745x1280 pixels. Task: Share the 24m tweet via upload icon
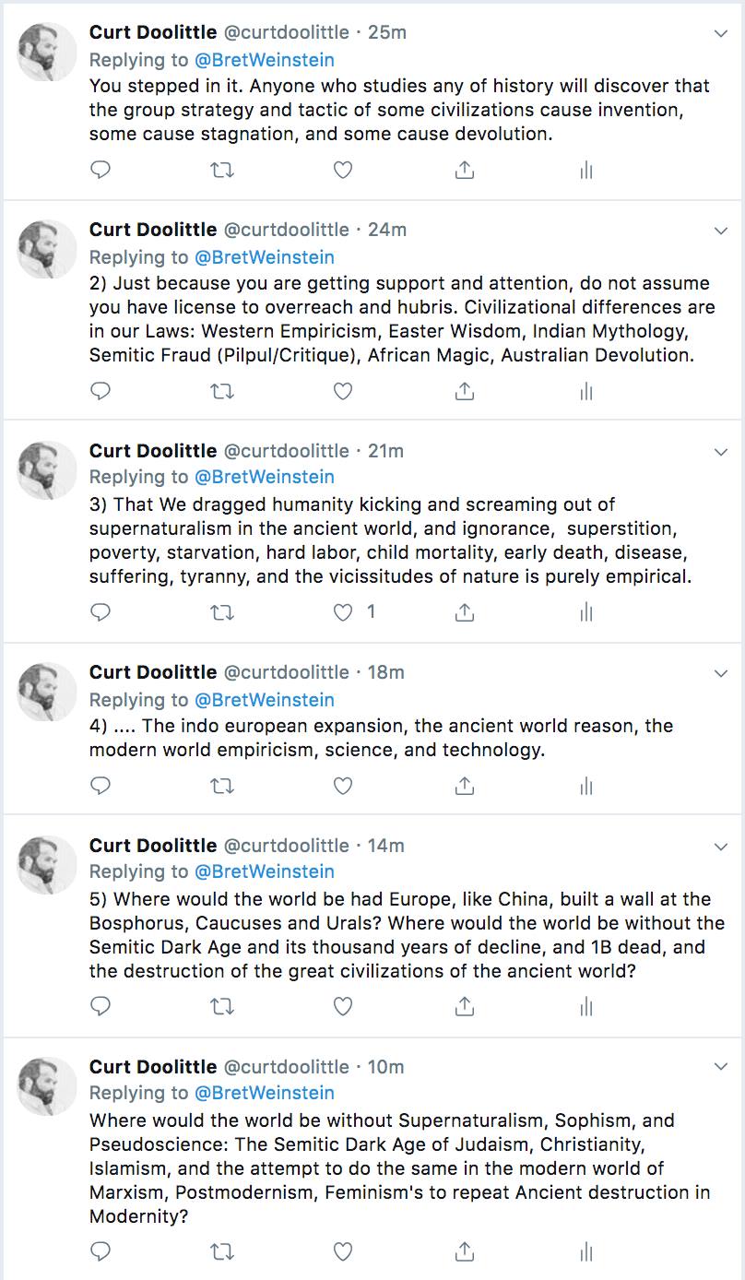click(466, 391)
